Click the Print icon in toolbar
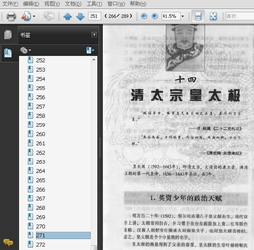Screen dimensions: 254x250 coord(11,16)
